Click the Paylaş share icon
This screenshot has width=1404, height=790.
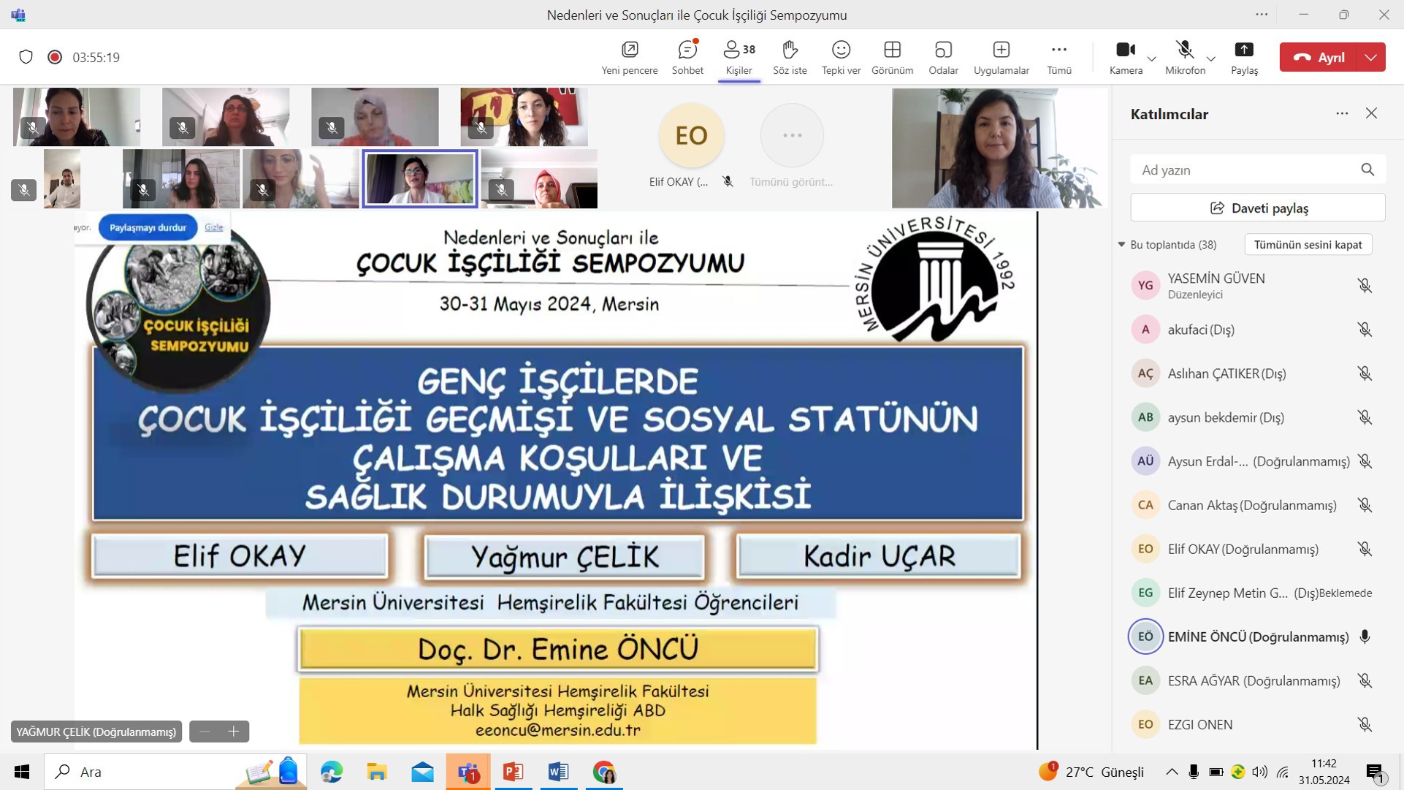tap(1244, 57)
